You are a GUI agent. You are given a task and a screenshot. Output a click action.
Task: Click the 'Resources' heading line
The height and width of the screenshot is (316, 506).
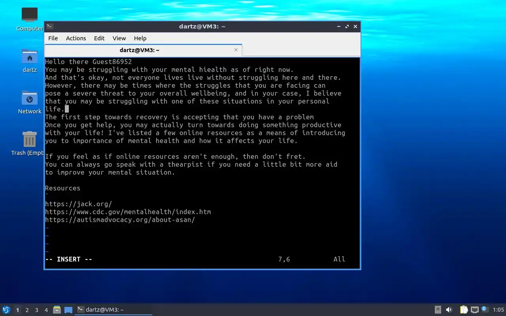(x=62, y=188)
